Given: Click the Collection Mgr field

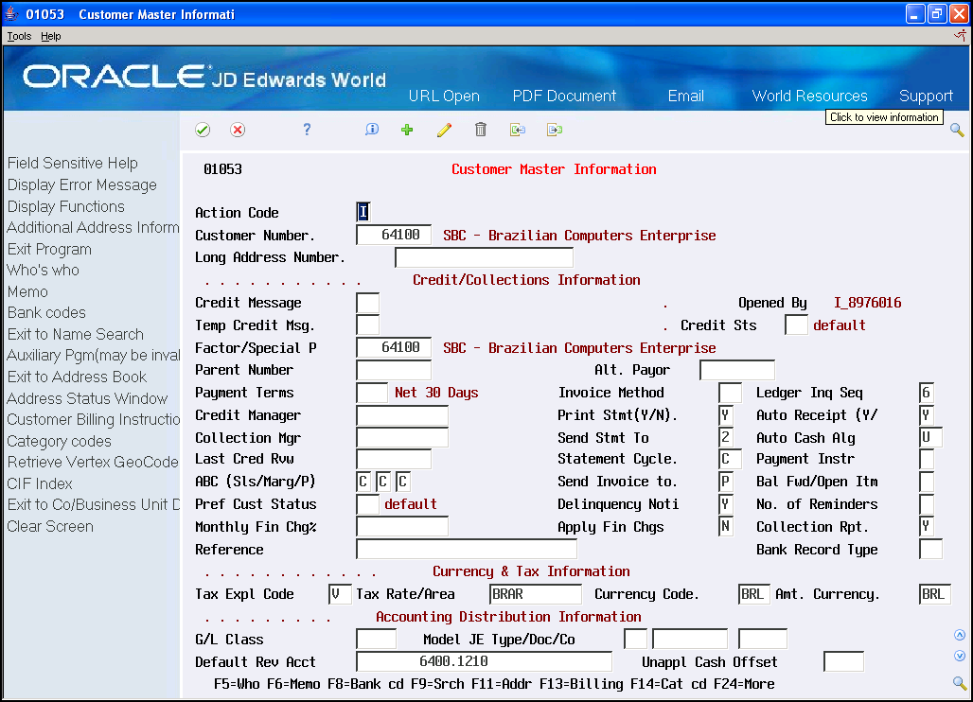Looking at the screenshot, I should point(402,438).
